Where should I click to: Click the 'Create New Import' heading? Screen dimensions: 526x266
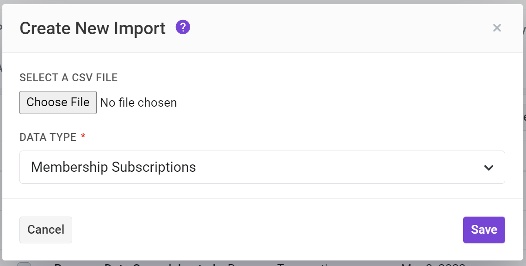93,28
